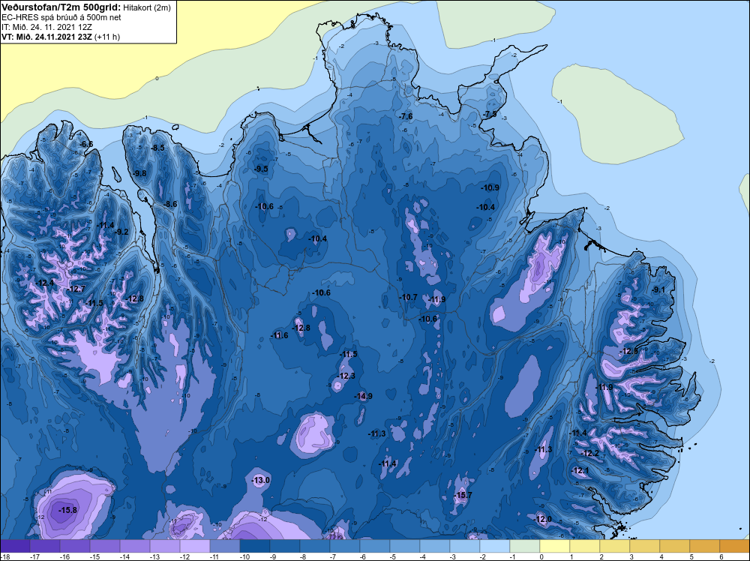Select the -7.5 temperature label
The height and width of the screenshot is (561, 750).
(x=489, y=114)
